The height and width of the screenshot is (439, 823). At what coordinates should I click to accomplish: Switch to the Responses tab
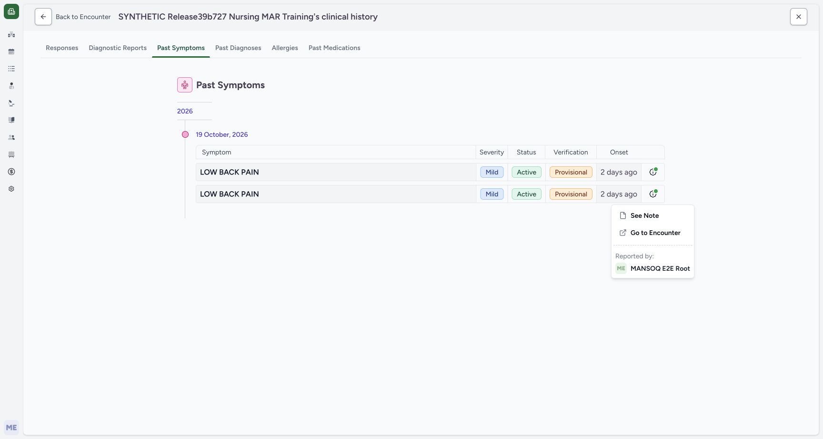(62, 48)
